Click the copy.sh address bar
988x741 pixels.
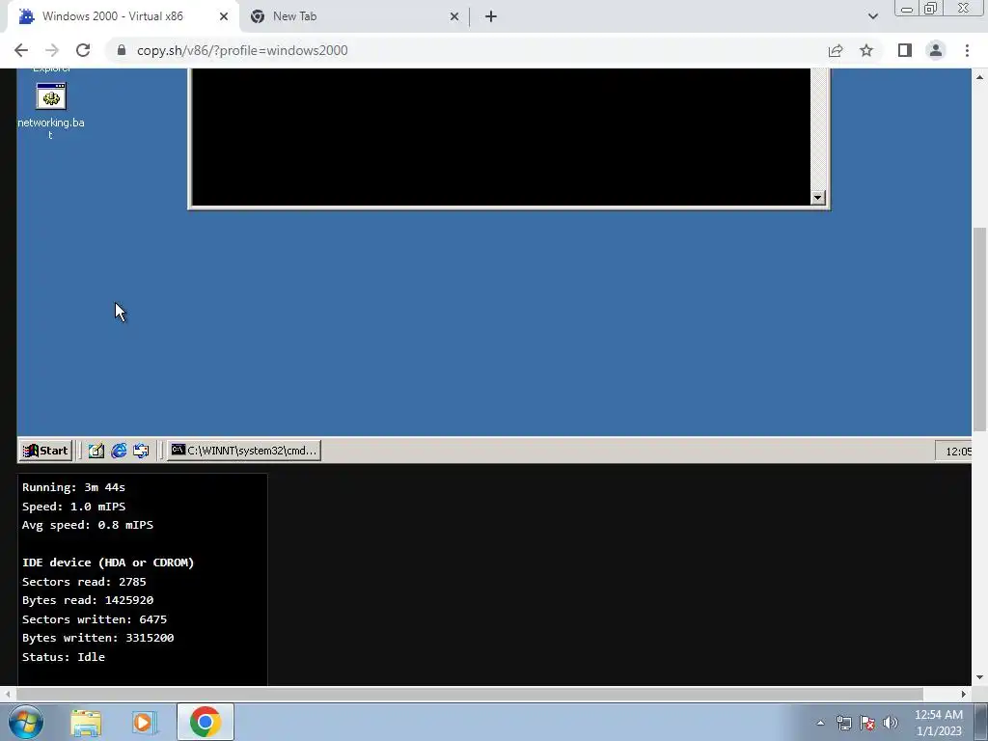pos(466,50)
